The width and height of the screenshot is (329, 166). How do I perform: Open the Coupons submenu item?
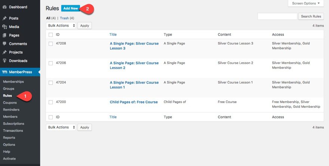[x=10, y=103]
